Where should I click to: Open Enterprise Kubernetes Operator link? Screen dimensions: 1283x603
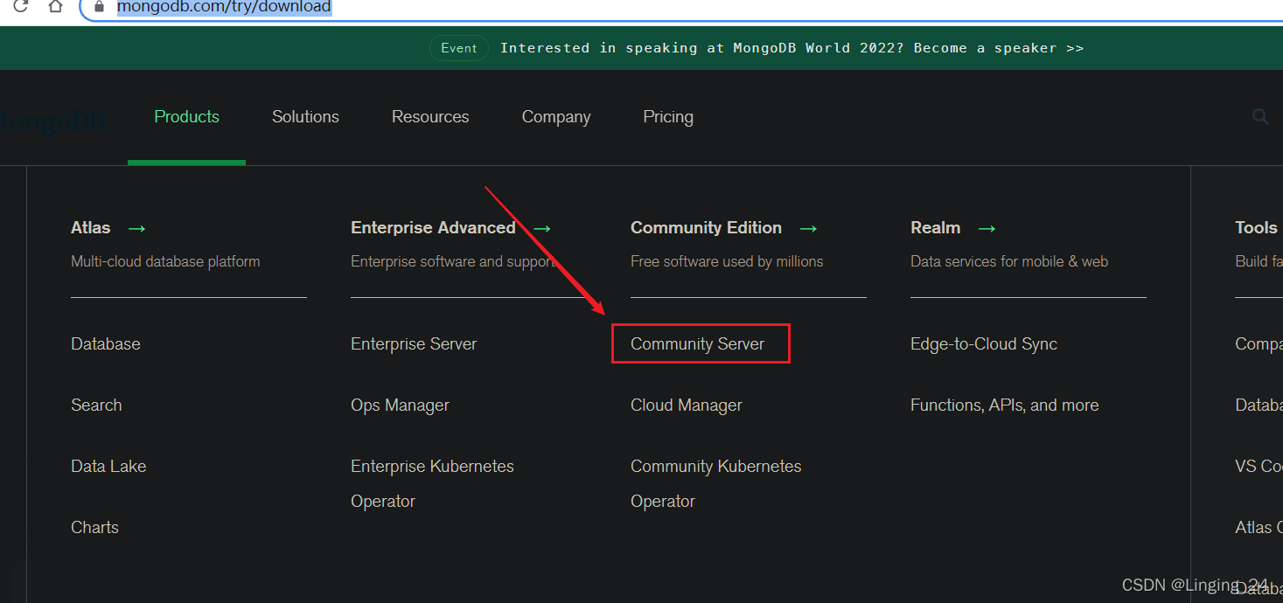(432, 483)
